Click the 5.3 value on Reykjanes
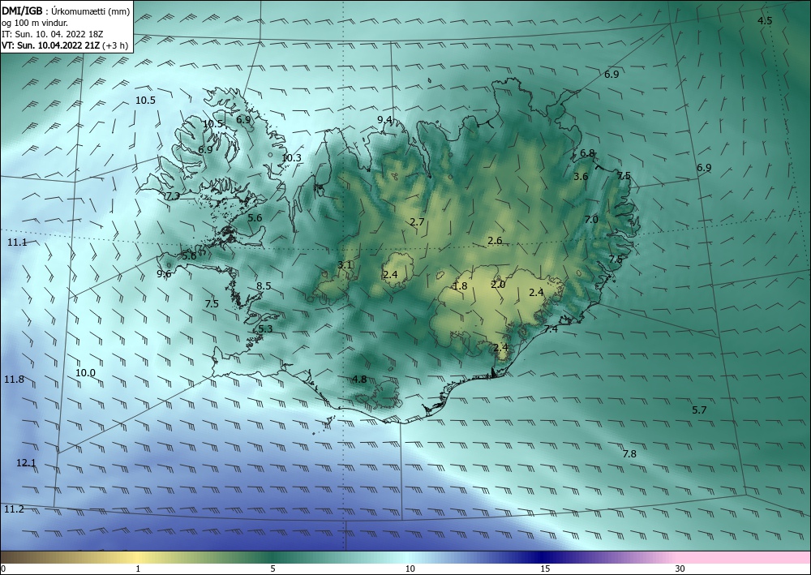The width and height of the screenshot is (811, 575). (x=265, y=329)
